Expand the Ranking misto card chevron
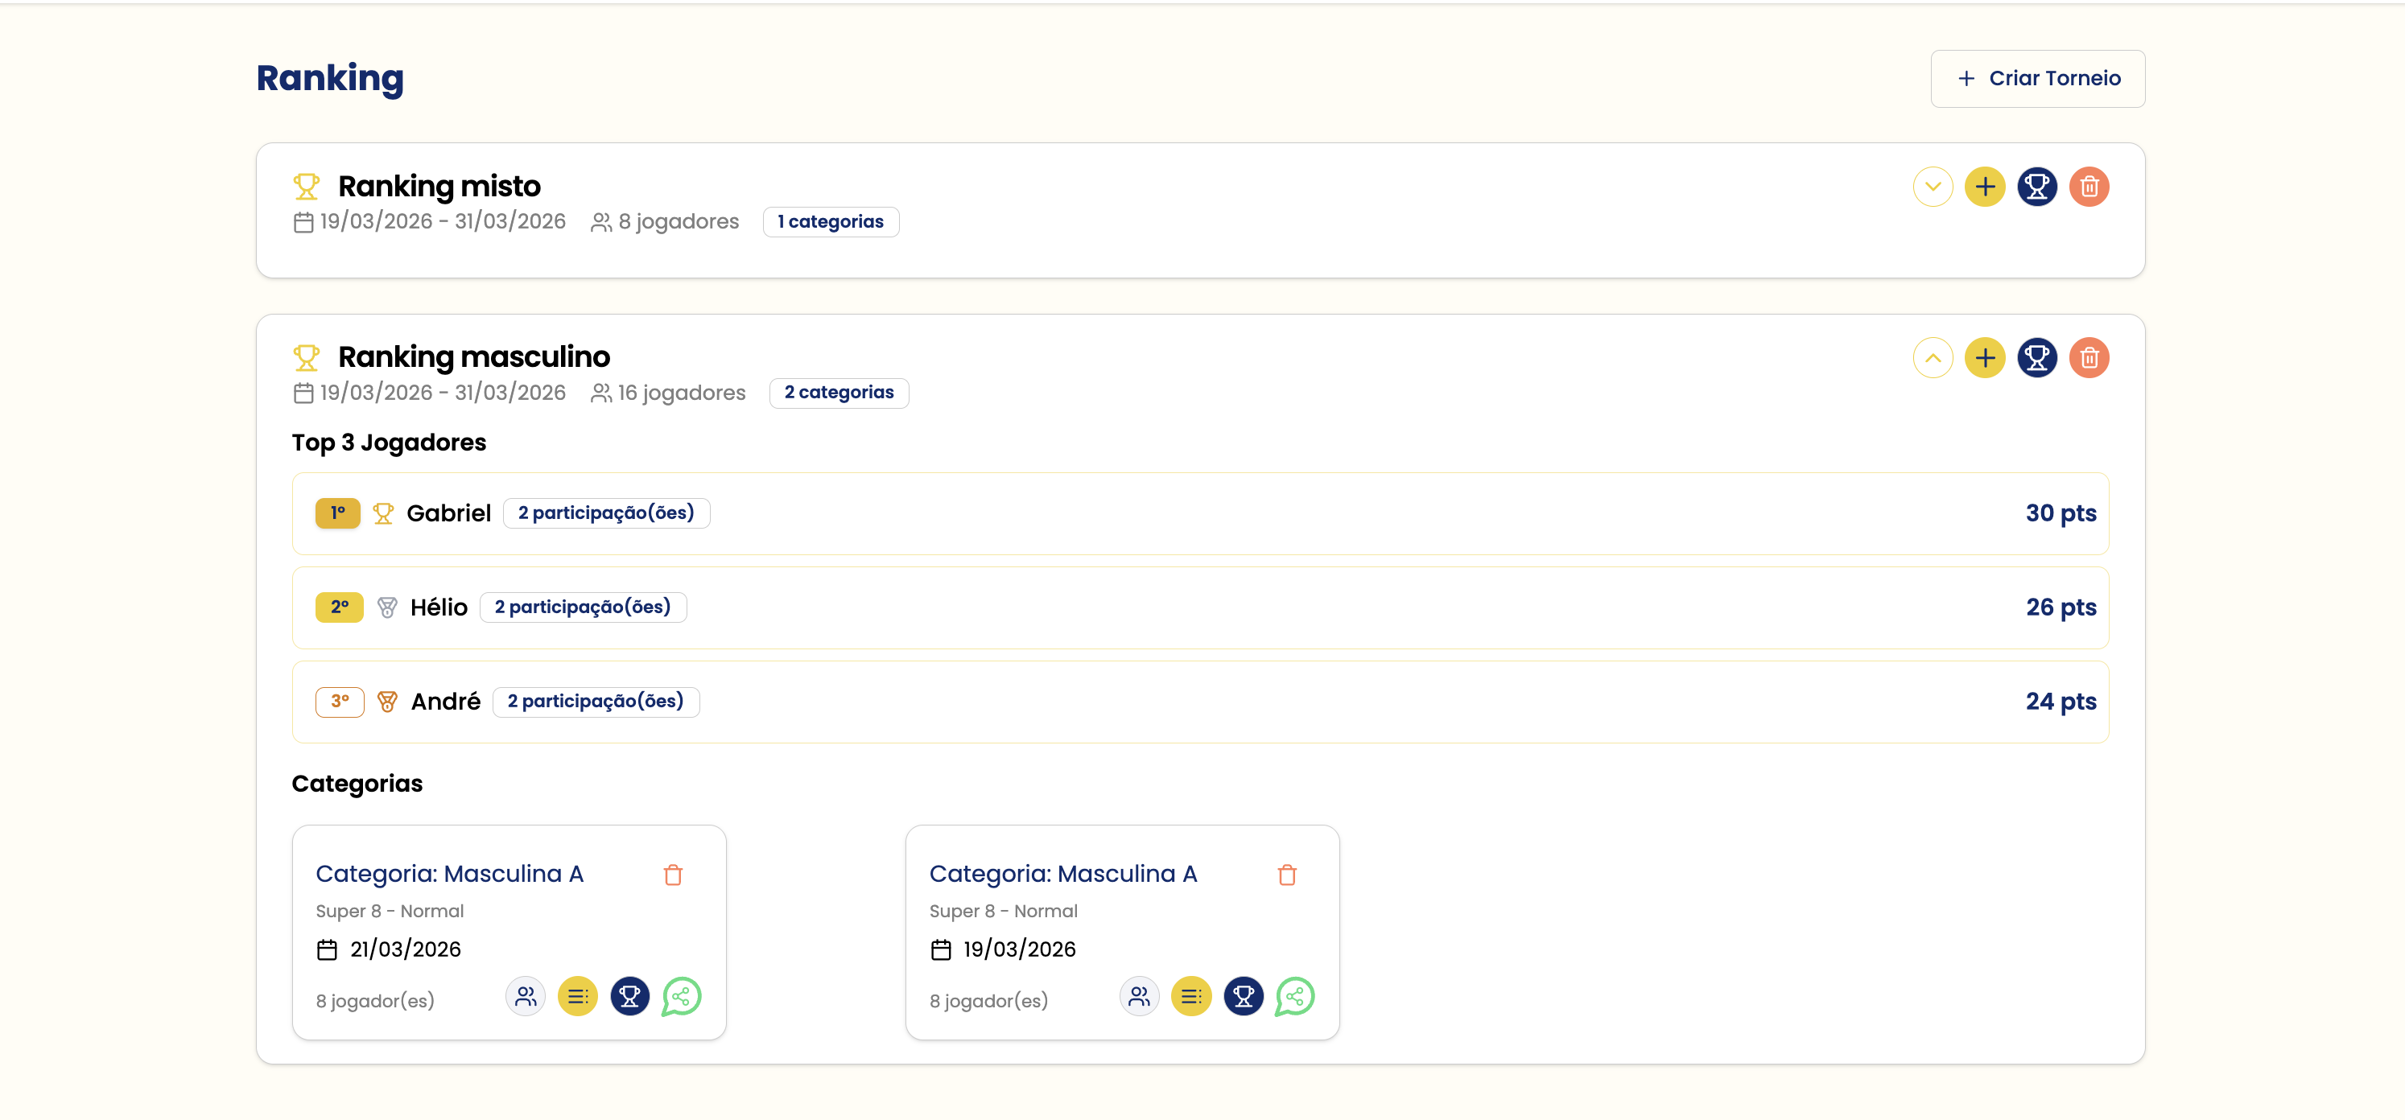2405x1120 pixels. (x=1933, y=187)
